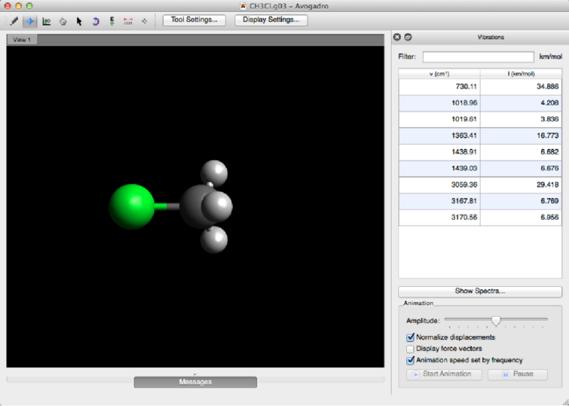Click the Show Spectra button
This screenshot has height=406, width=569.
pos(480,291)
